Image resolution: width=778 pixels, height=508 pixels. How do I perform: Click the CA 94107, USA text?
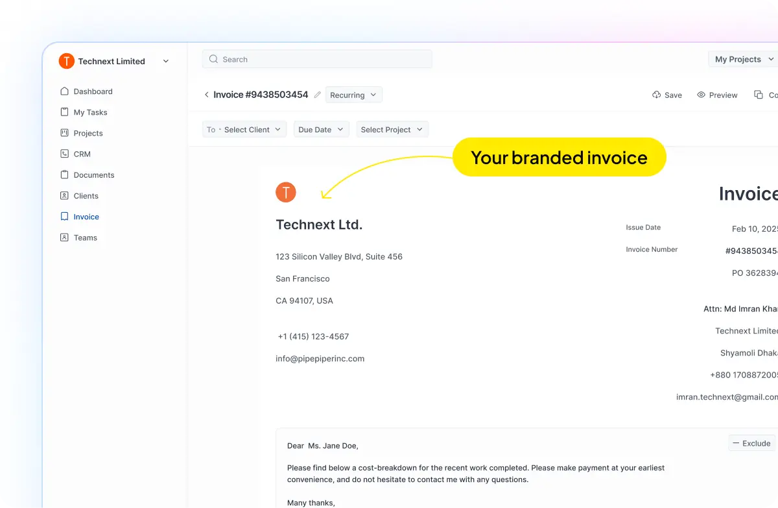coord(304,301)
